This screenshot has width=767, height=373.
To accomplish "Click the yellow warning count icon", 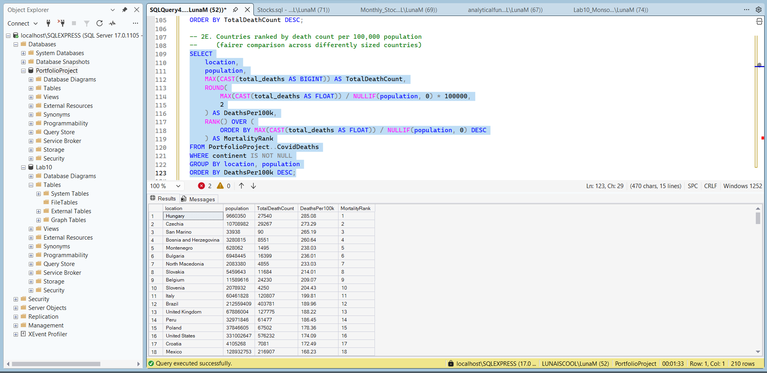I will click(x=220, y=186).
